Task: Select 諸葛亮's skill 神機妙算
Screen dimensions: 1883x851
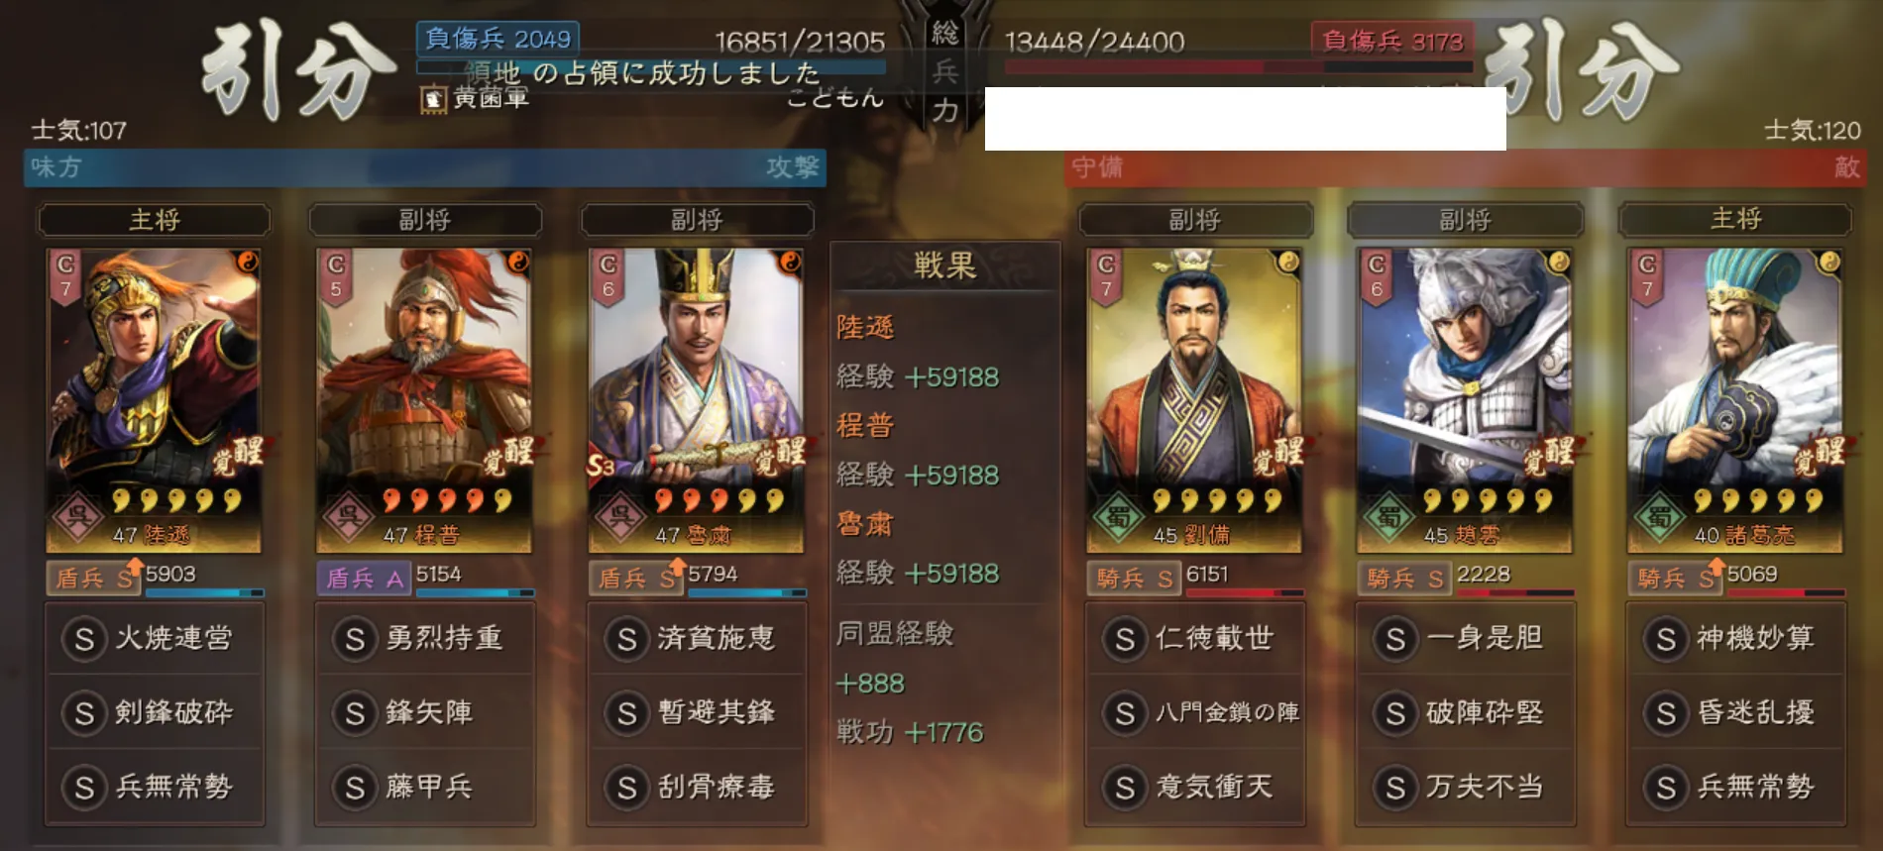Action: pos(1736,638)
